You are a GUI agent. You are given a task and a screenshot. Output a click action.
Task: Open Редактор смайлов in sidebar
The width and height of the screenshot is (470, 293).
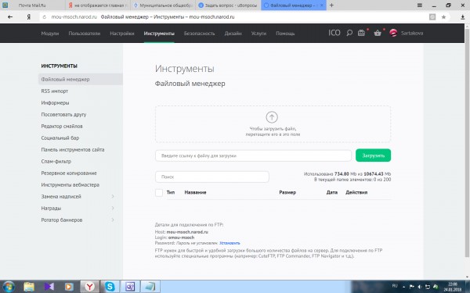click(x=62, y=126)
